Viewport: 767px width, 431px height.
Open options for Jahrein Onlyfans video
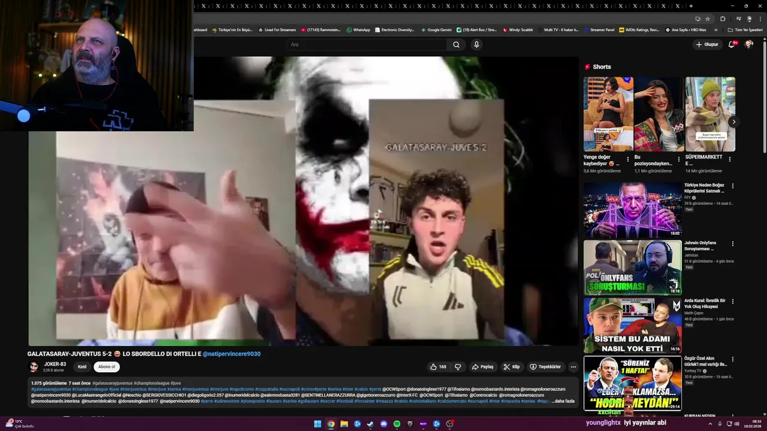(x=732, y=244)
